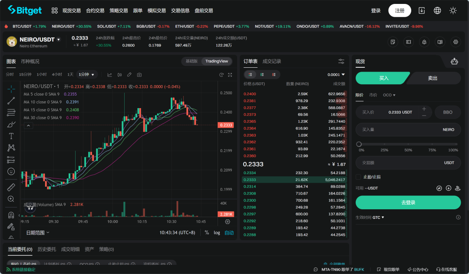Select the ruler measure tool

point(11,187)
